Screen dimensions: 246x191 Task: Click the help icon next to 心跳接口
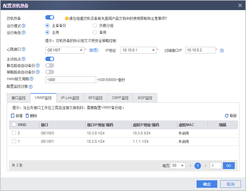coord(23,49)
